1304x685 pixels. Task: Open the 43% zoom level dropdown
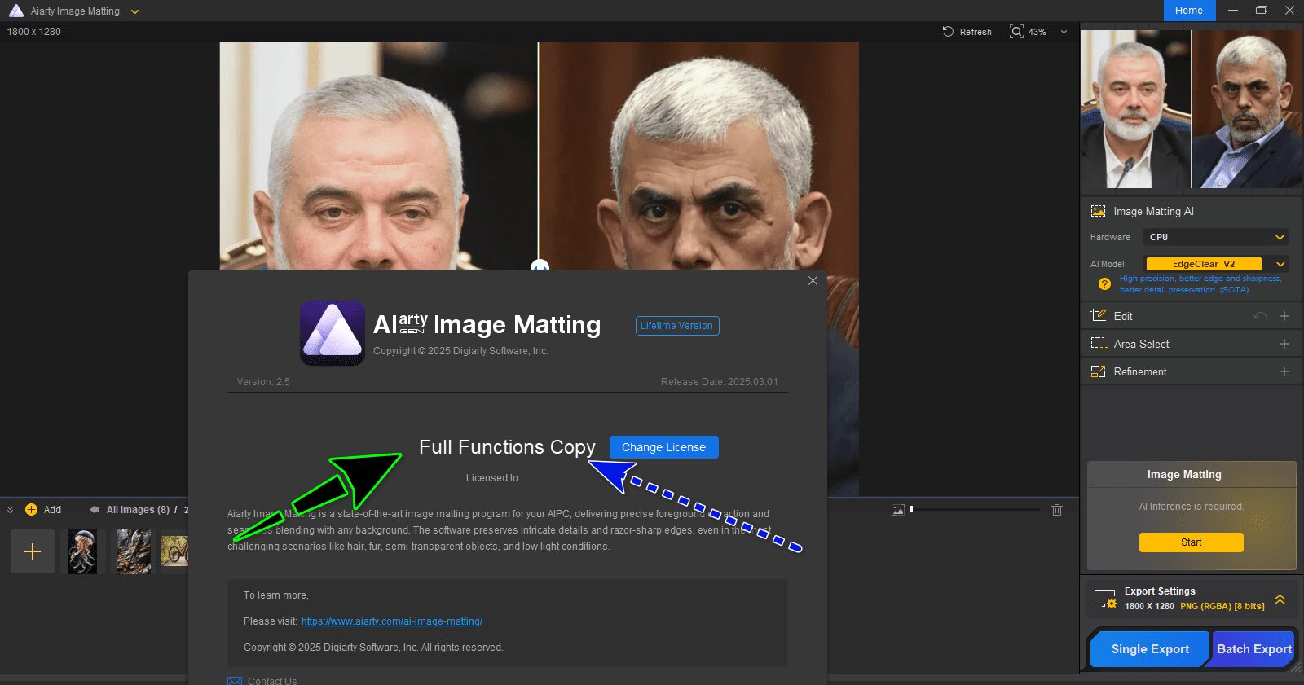(1064, 32)
